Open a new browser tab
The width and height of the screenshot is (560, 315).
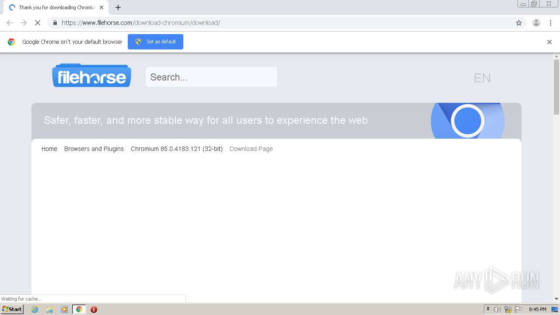[118, 7]
